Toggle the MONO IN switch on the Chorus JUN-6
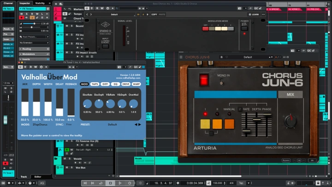Viewport: 332px width, 187px height. pos(221,82)
